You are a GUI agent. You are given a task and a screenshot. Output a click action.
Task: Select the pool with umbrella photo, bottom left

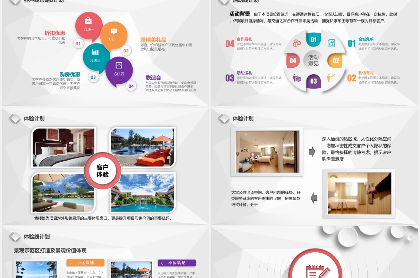tap(64, 193)
